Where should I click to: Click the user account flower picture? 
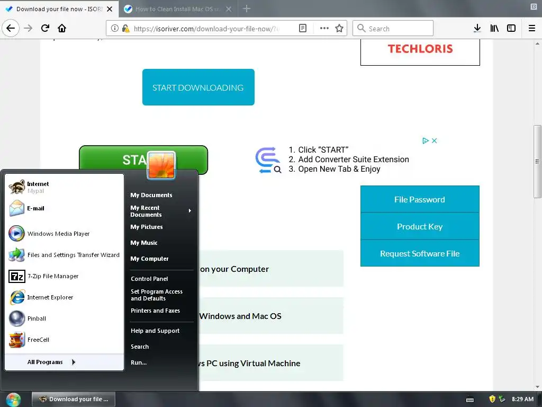[x=161, y=165]
